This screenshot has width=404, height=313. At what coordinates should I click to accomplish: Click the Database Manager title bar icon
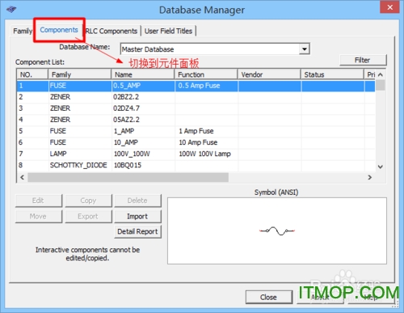pos(11,10)
